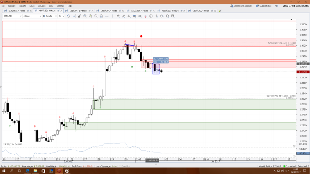Select the pencil drawing tool
This screenshot has width=310, height=174.
coord(123,16)
